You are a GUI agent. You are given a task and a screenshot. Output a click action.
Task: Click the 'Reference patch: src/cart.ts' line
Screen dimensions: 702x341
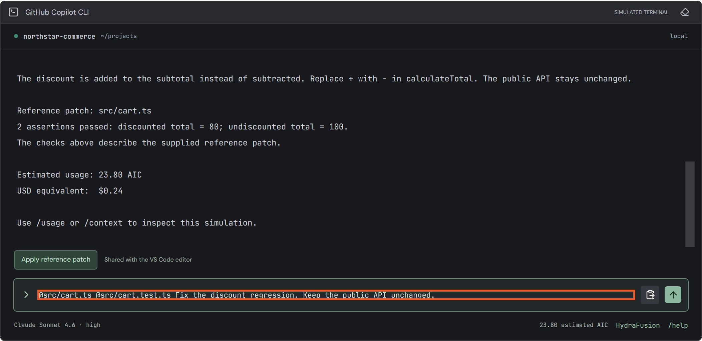[84, 111]
